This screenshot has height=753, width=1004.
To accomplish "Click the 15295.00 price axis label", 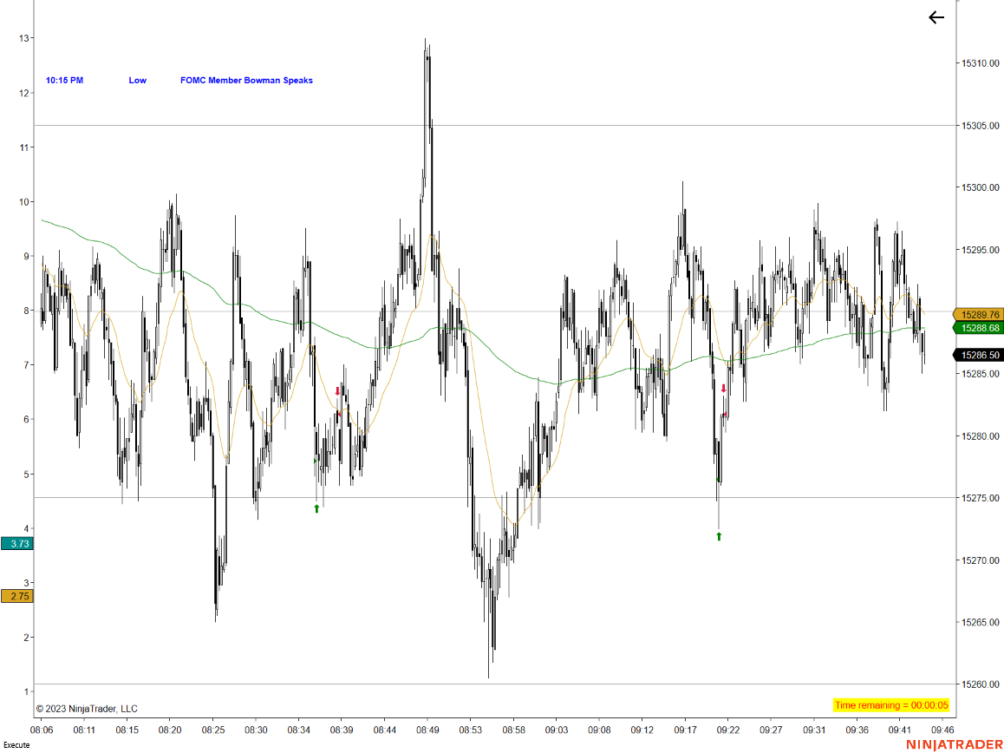I will pyautogui.click(x=980, y=250).
